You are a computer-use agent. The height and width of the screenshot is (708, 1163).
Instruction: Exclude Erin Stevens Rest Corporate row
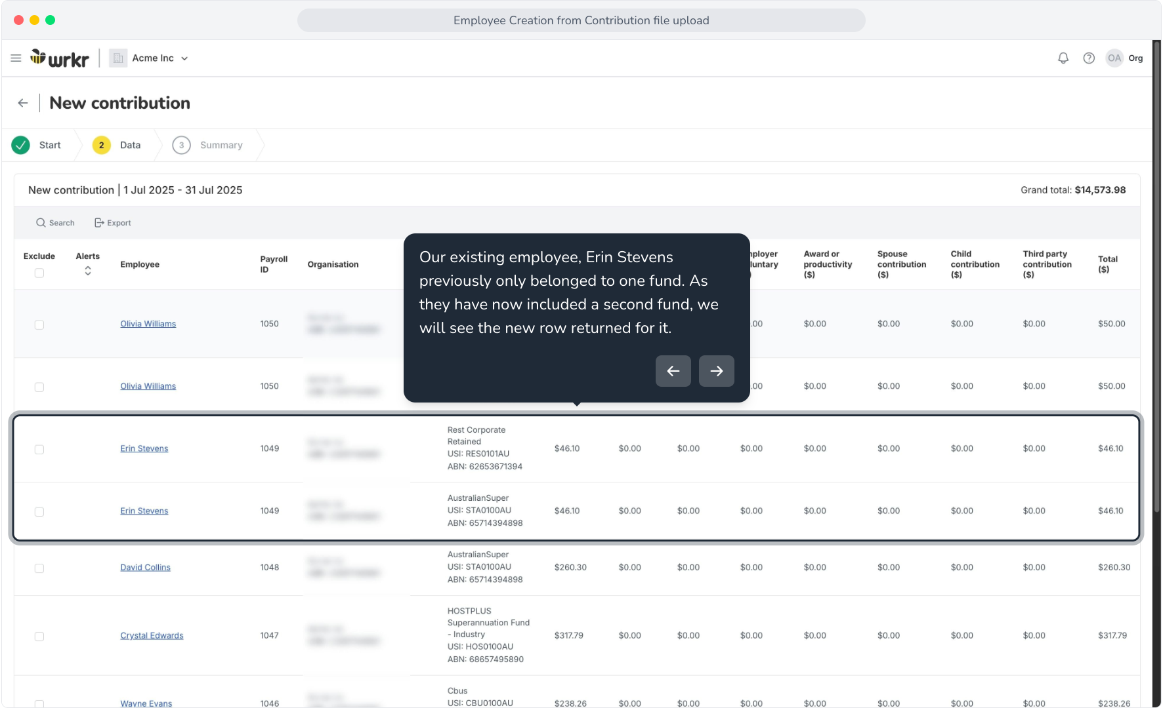(39, 450)
